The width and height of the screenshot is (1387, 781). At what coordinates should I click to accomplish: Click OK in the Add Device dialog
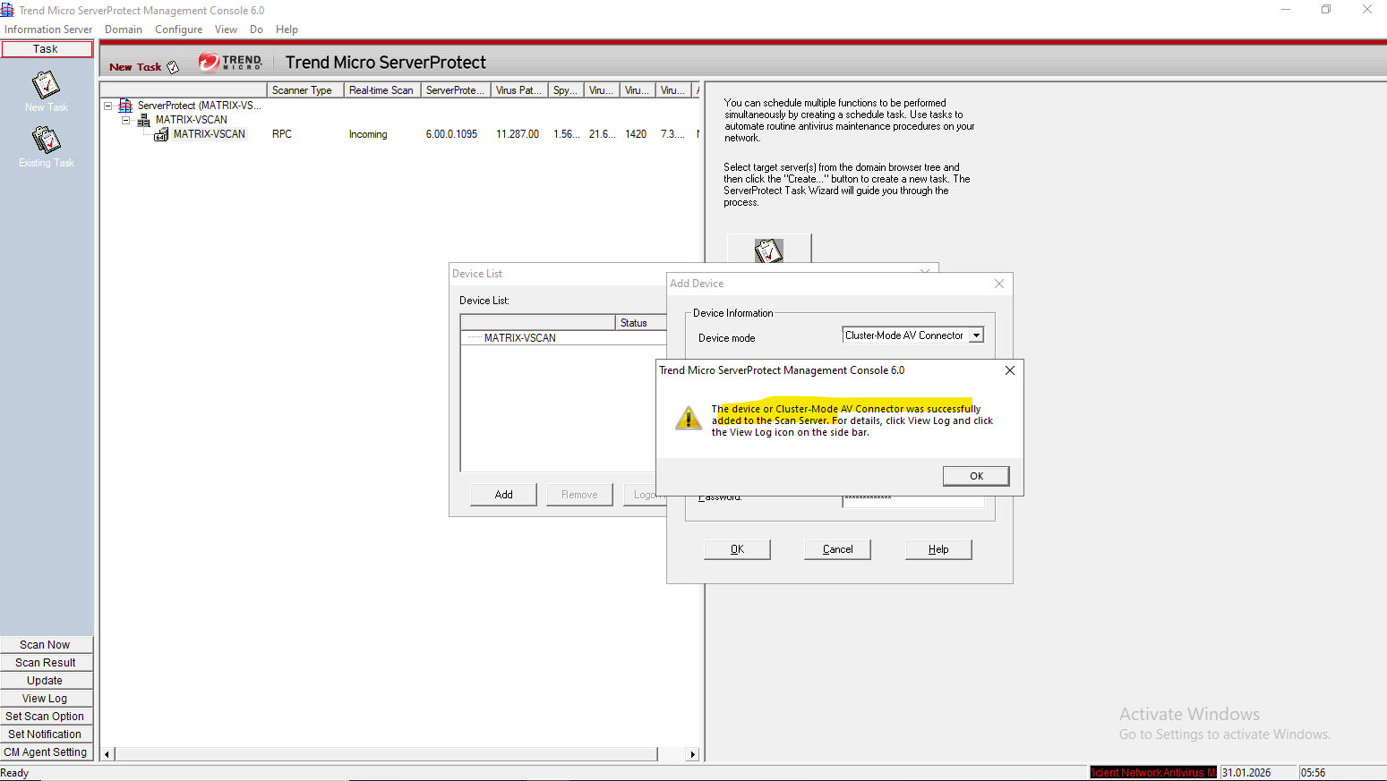737,549
